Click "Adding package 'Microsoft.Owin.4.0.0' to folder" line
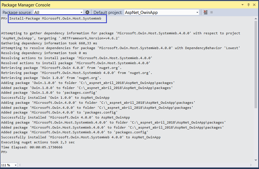This screenshot has width=259, height=169. coord(98,102)
